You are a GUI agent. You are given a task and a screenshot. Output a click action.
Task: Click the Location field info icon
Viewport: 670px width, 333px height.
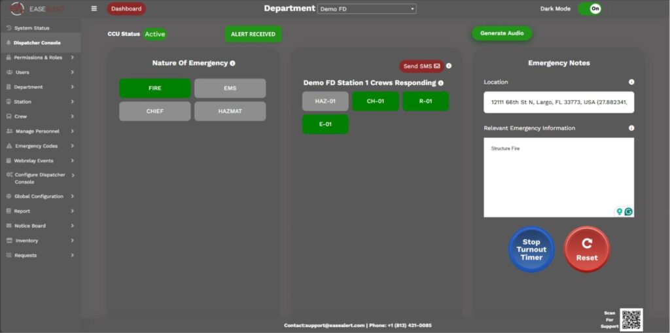[x=631, y=82]
